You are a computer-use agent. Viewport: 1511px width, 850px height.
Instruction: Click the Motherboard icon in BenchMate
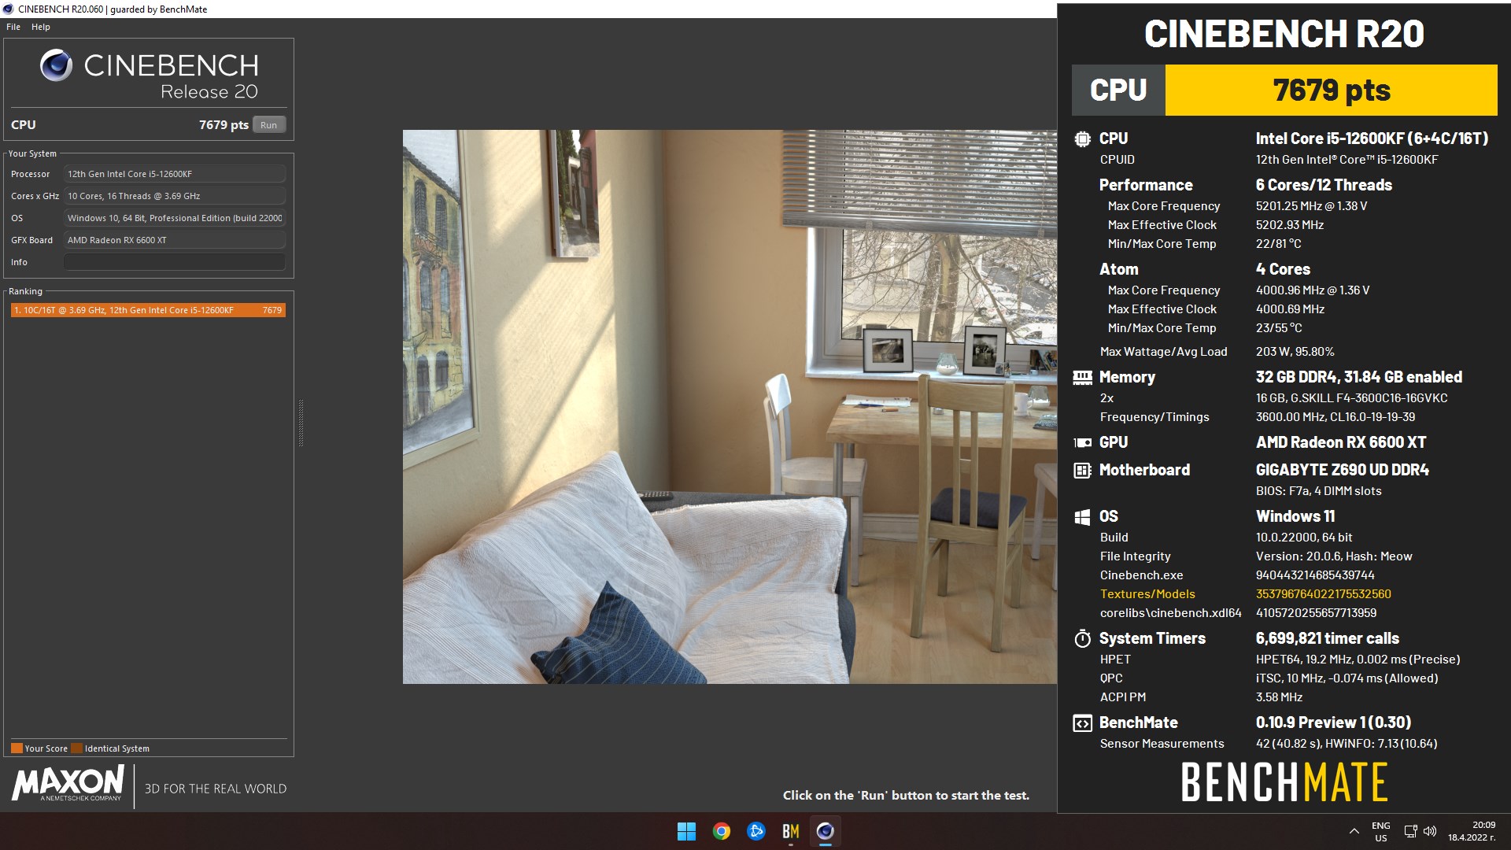(x=1082, y=471)
